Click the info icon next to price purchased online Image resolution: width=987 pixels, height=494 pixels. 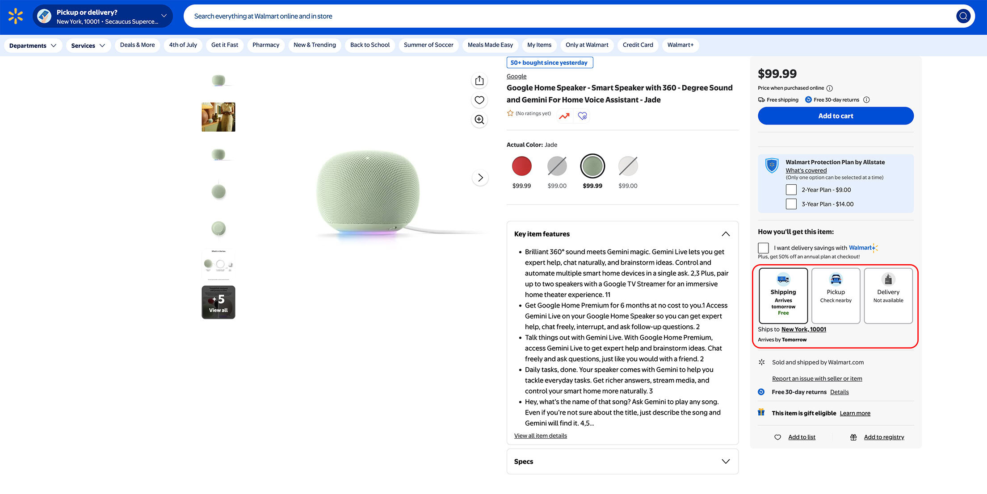[830, 88]
